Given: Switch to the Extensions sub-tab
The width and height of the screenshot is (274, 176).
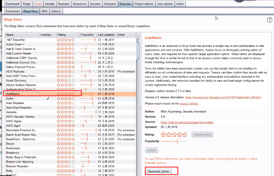Looking at the screenshot, I should [13, 11].
